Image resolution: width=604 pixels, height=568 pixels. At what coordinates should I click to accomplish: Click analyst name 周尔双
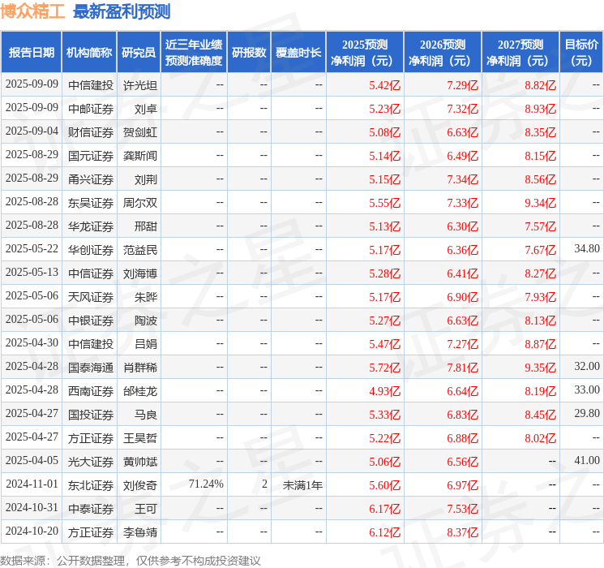point(139,203)
